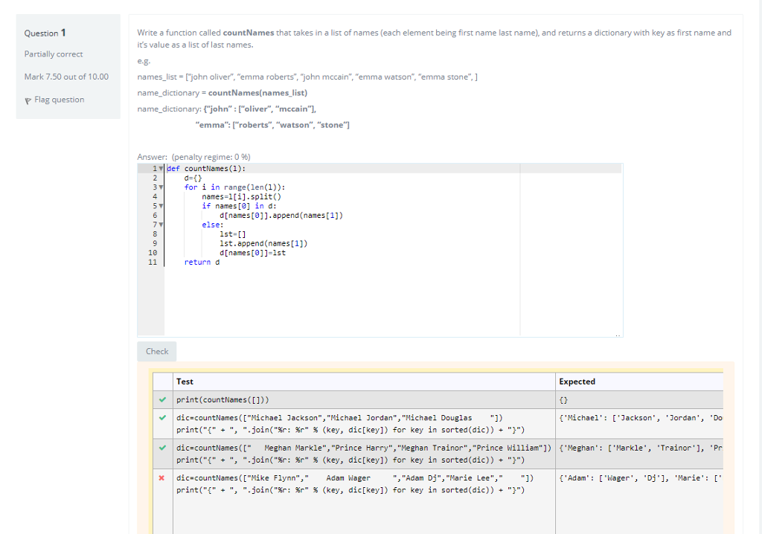Click line number 6 in the editor gutter
Image resolution: width=762 pixels, height=534 pixels.
(x=154, y=215)
